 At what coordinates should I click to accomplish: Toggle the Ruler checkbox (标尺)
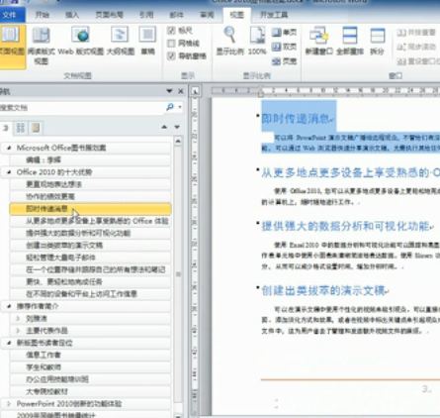coord(171,31)
